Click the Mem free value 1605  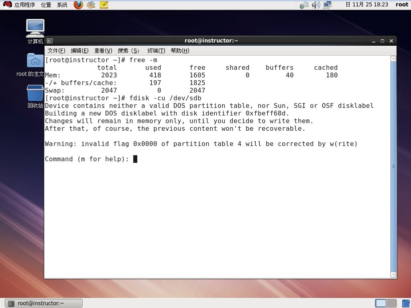tap(197, 75)
